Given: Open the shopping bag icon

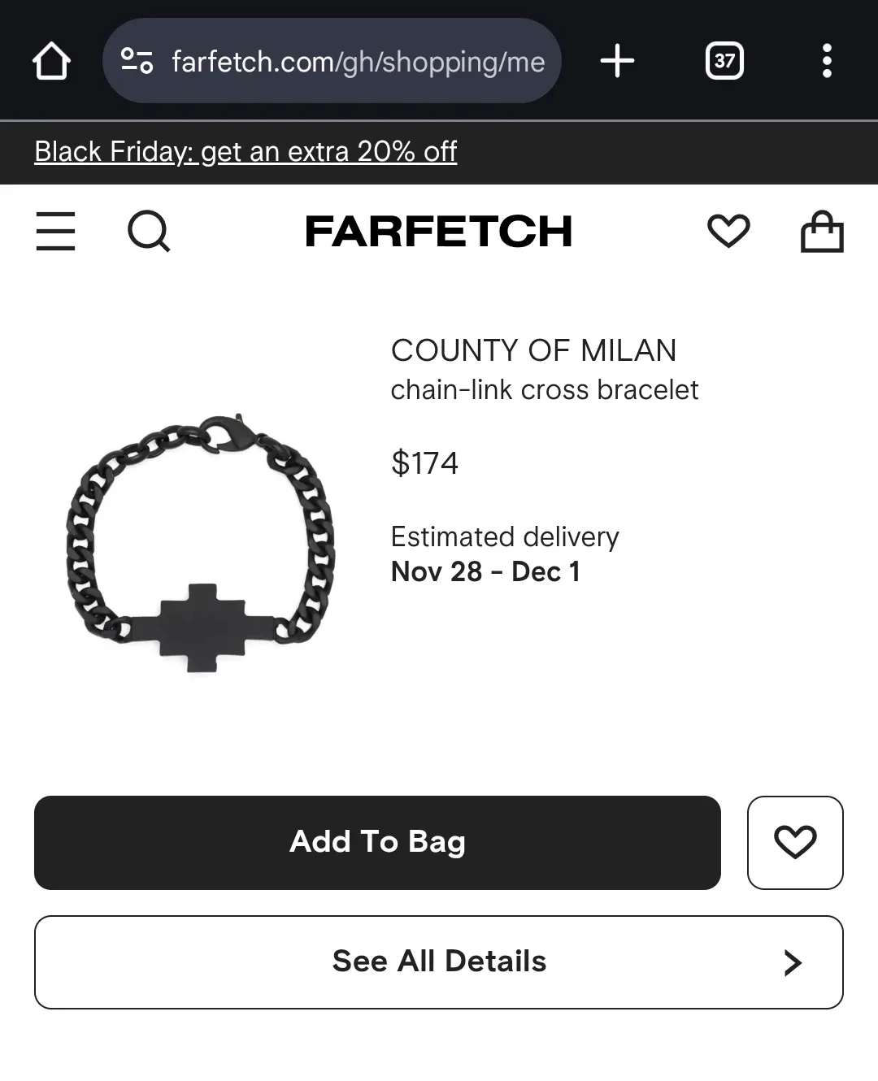Looking at the screenshot, I should pos(822,231).
